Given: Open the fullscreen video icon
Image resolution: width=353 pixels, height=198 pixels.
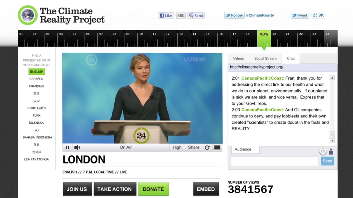Looking at the screenshot, I should click(217, 147).
